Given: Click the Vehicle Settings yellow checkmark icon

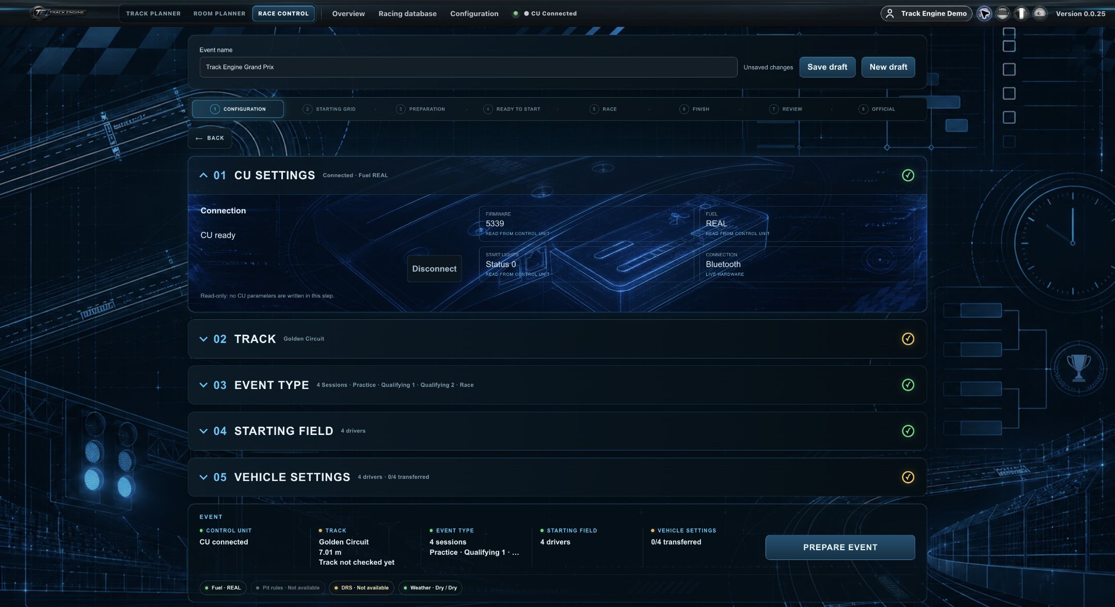Looking at the screenshot, I should (907, 477).
